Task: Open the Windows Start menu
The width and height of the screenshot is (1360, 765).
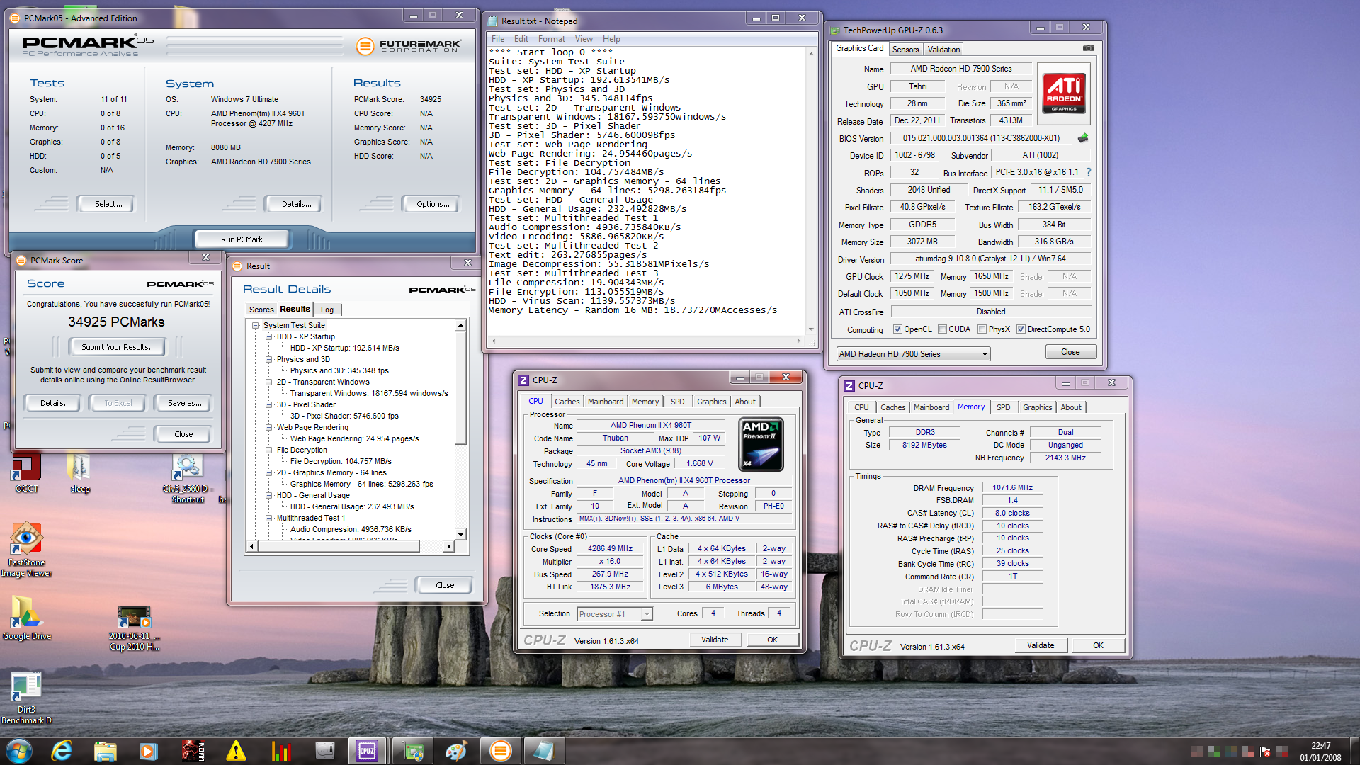Action: tap(19, 751)
